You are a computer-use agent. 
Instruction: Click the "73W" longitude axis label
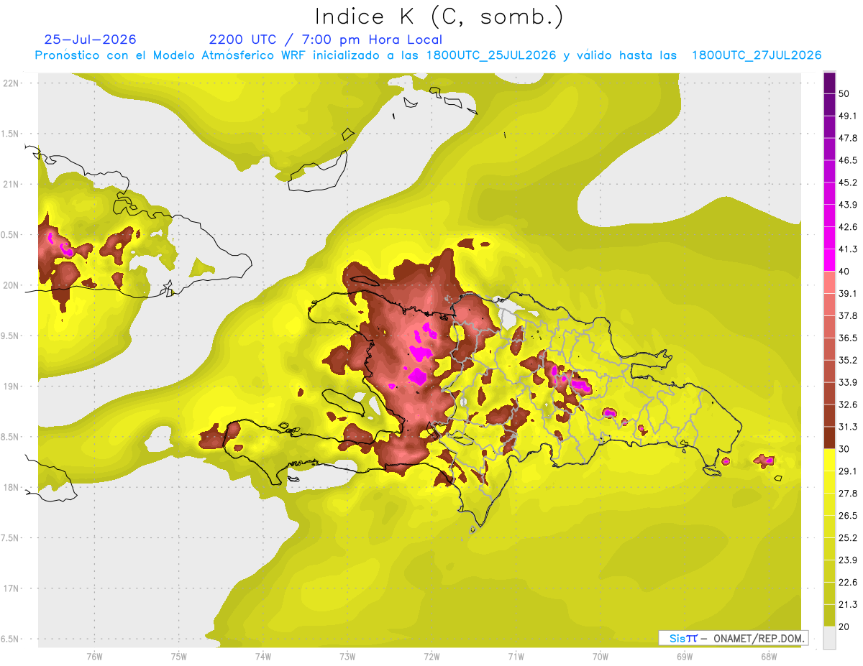[347, 656]
